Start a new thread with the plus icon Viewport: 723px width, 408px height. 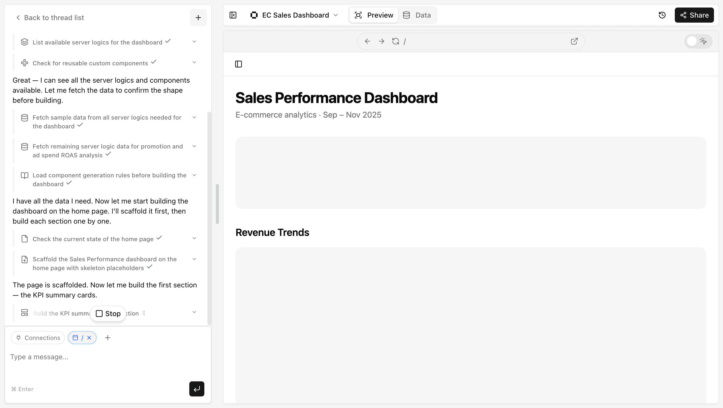coord(198,17)
